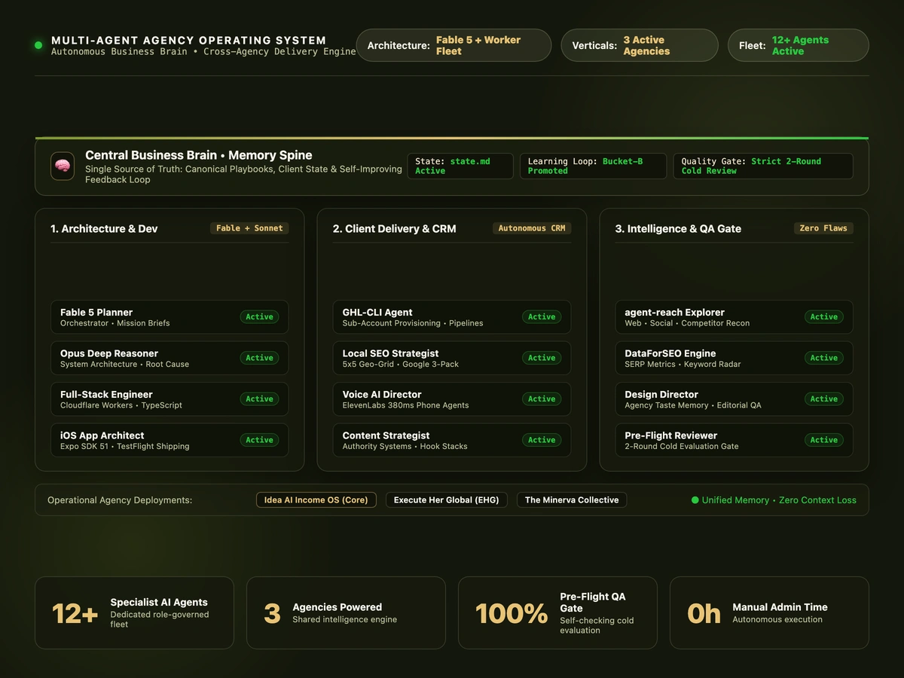This screenshot has height=678, width=904.
Task: Click the "Operational Agency Deployments:" label
Action: 120,500
